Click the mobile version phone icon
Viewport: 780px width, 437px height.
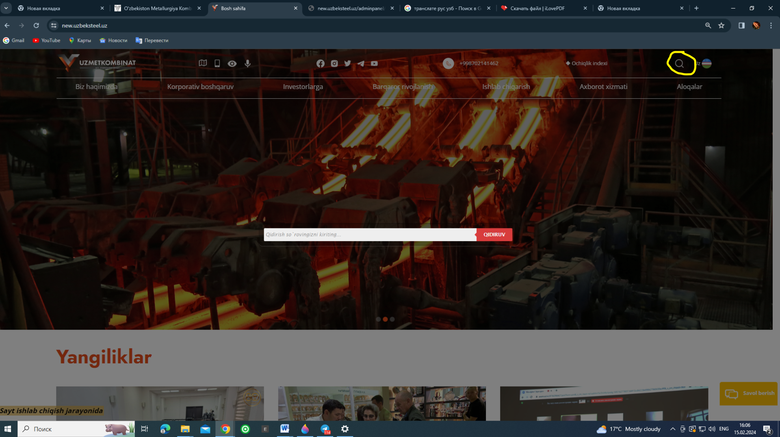217,63
